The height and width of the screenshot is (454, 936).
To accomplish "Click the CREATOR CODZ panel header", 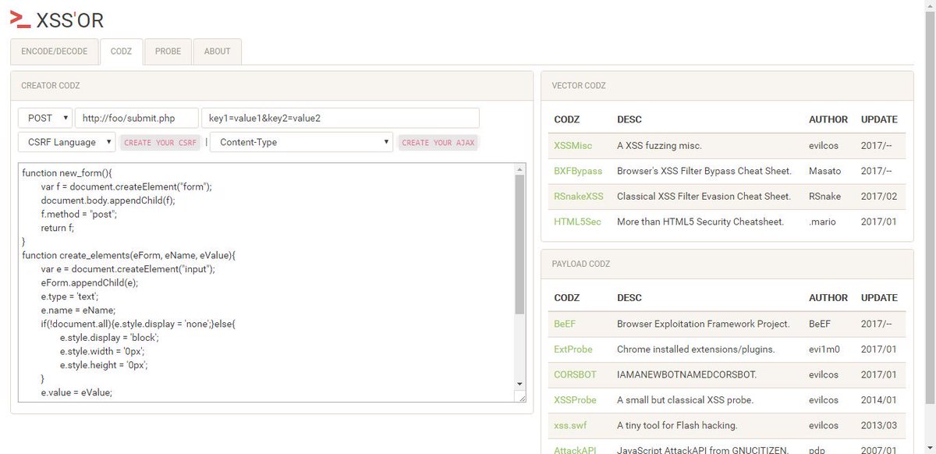I will tap(271, 86).
